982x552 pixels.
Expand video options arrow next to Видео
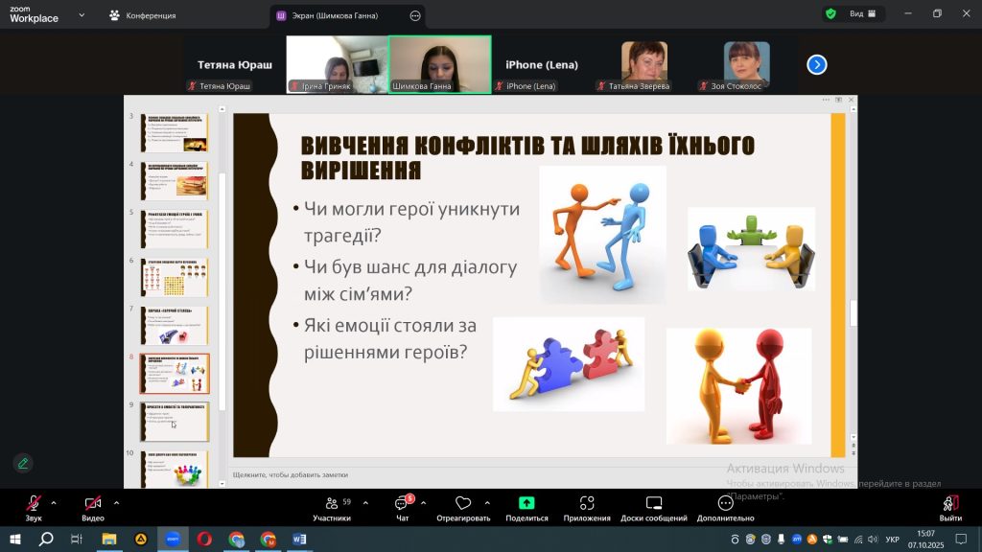(x=116, y=502)
